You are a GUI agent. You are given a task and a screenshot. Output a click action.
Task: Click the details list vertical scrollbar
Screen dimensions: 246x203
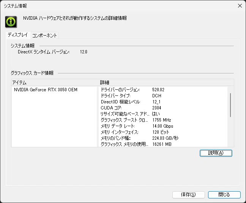230,105
